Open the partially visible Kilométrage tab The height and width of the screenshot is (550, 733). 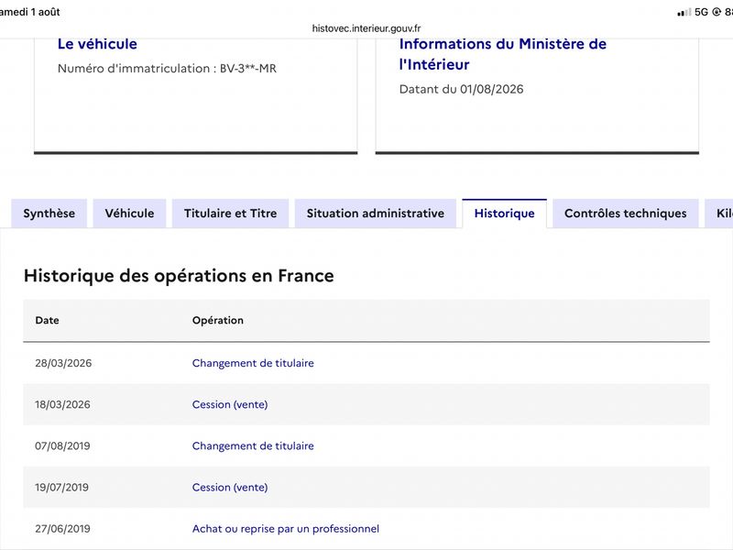tap(719, 214)
